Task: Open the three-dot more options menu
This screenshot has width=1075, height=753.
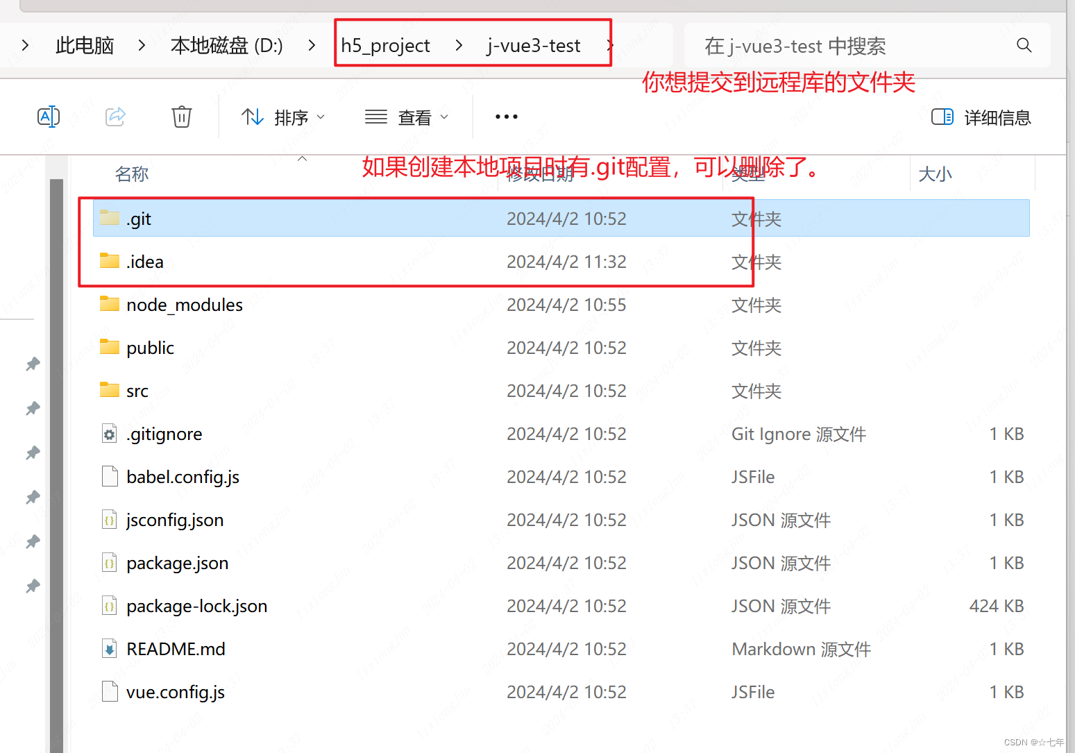Action: click(507, 117)
